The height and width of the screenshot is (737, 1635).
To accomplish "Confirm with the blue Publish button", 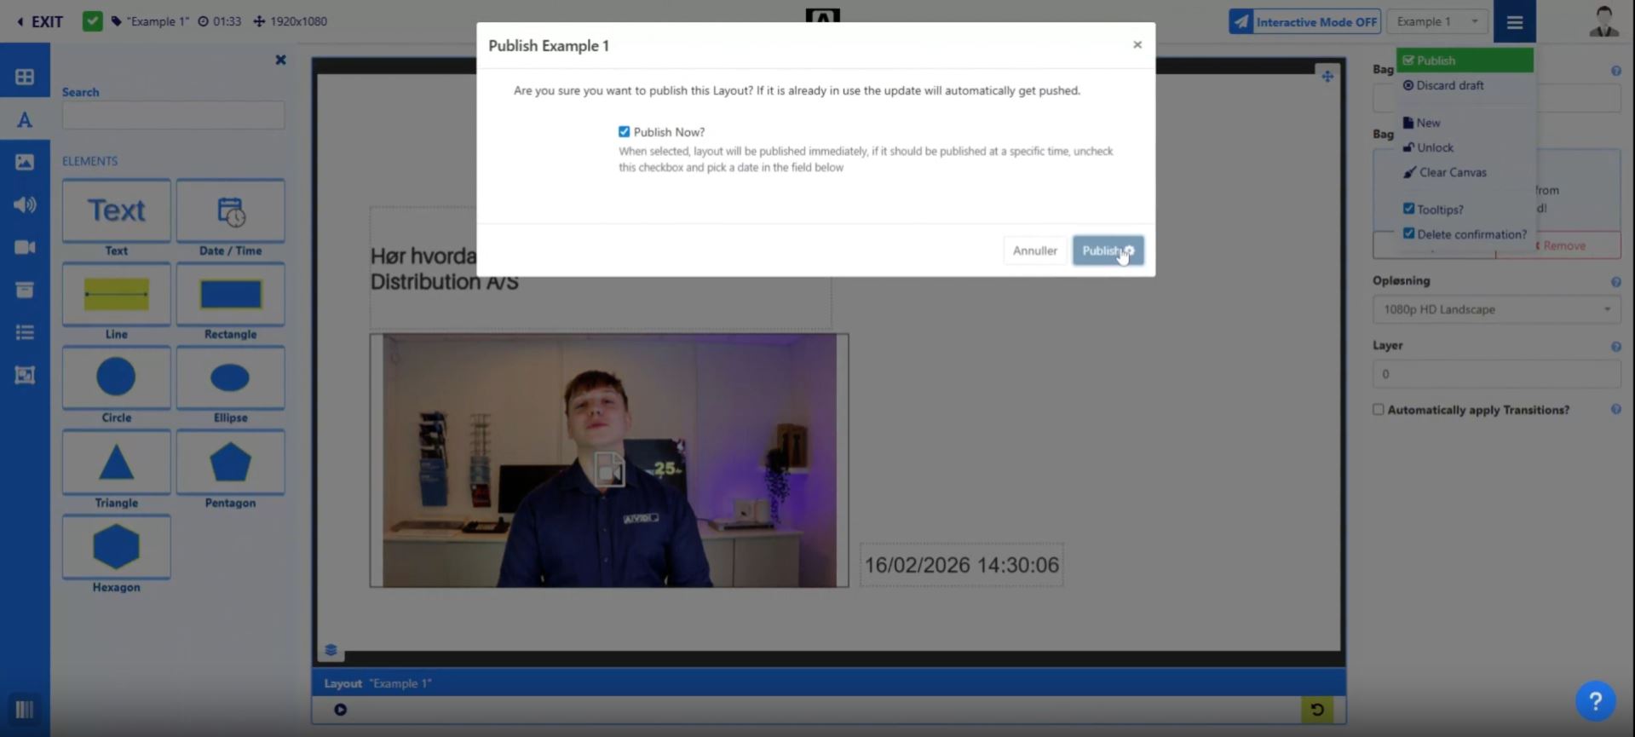I will click(x=1107, y=250).
